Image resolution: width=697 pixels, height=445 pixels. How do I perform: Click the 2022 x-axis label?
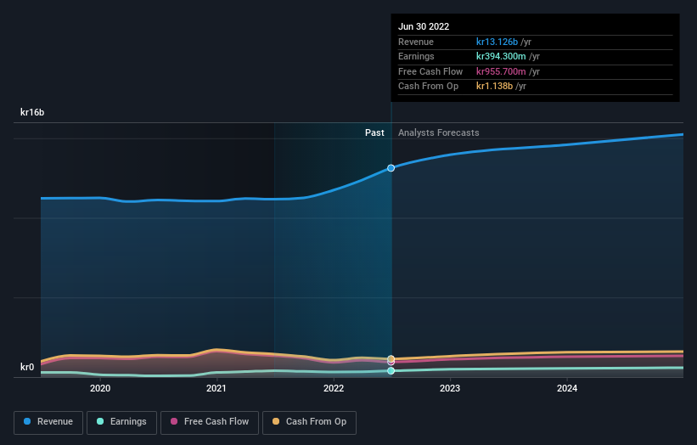(x=334, y=389)
